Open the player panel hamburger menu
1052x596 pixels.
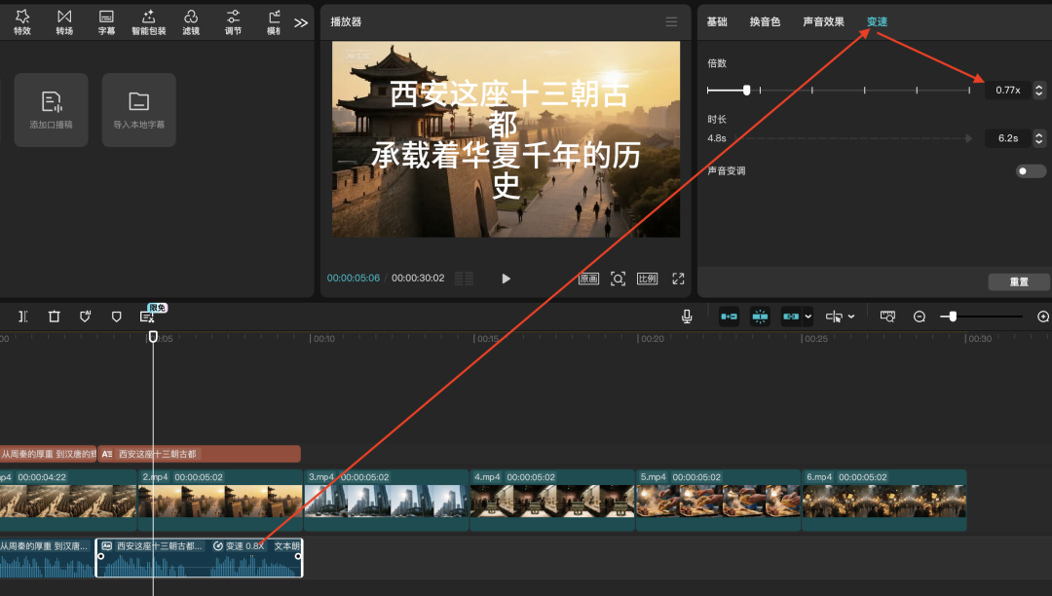pyautogui.click(x=671, y=21)
